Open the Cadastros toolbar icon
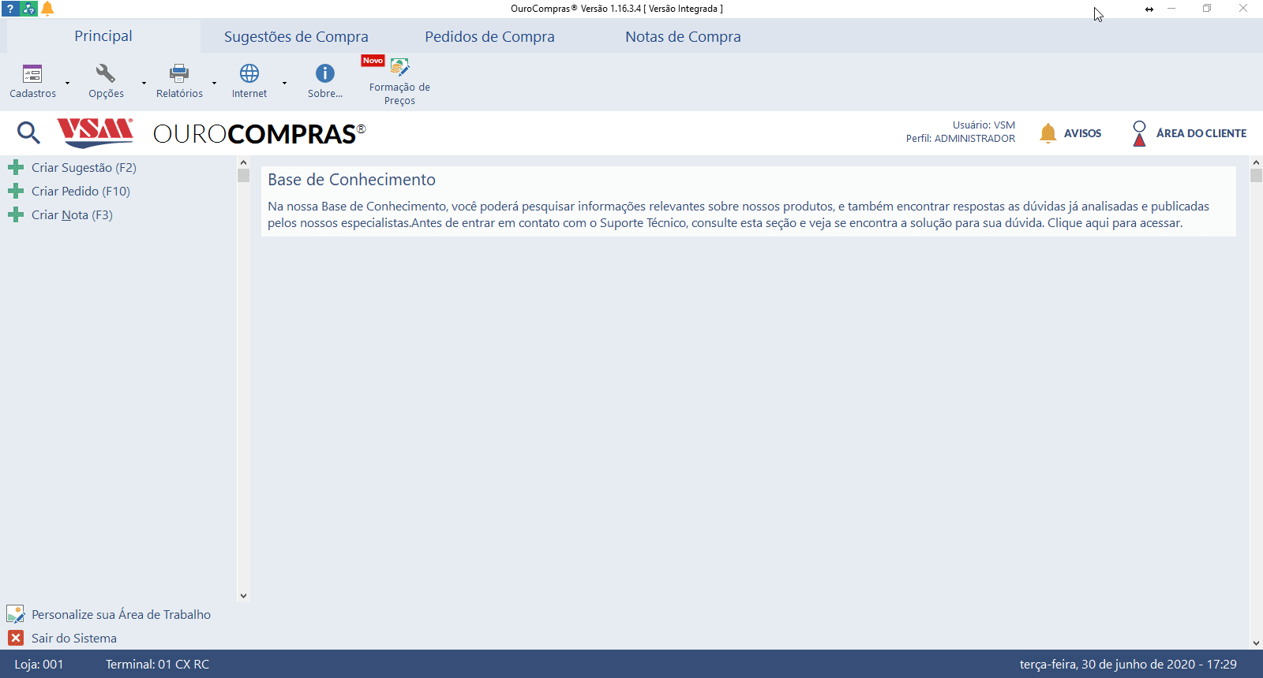Viewport: 1263px width, 678px height. [32, 74]
